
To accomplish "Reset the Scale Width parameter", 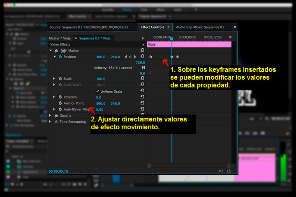I will pos(142,85).
